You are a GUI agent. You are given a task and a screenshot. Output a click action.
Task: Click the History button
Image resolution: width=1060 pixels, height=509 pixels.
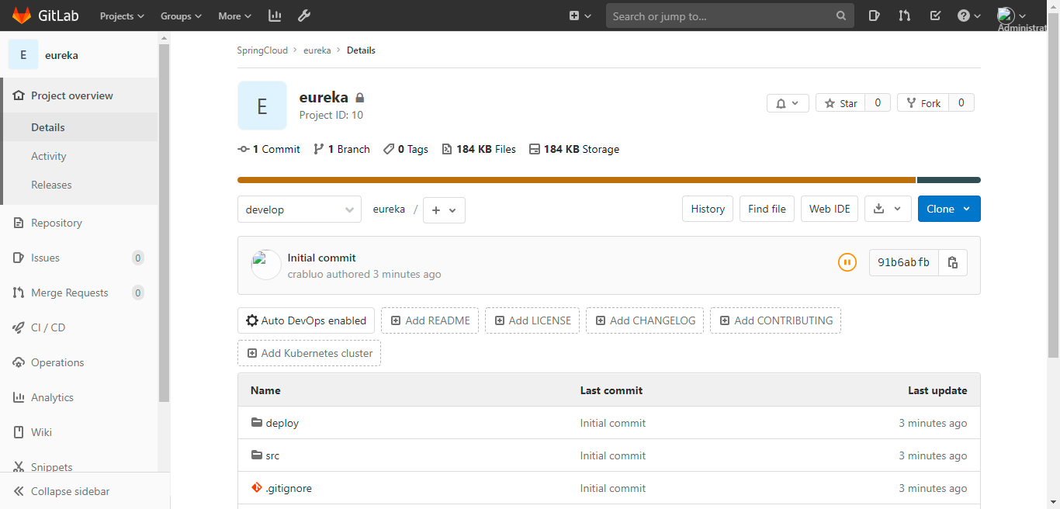[x=708, y=209]
